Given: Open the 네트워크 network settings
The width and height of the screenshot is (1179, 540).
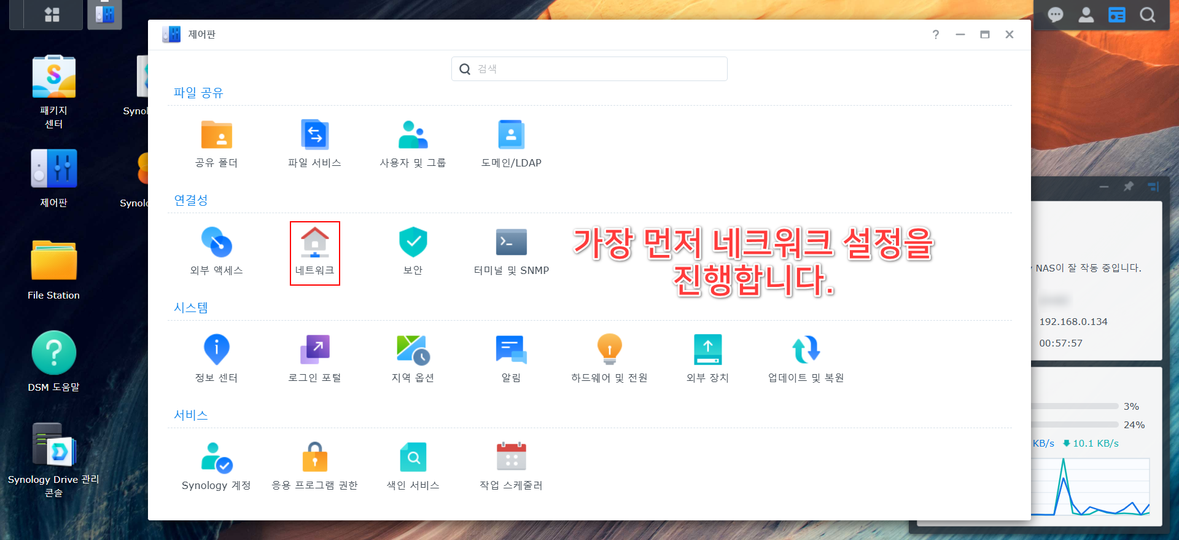Looking at the screenshot, I should (x=314, y=252).
